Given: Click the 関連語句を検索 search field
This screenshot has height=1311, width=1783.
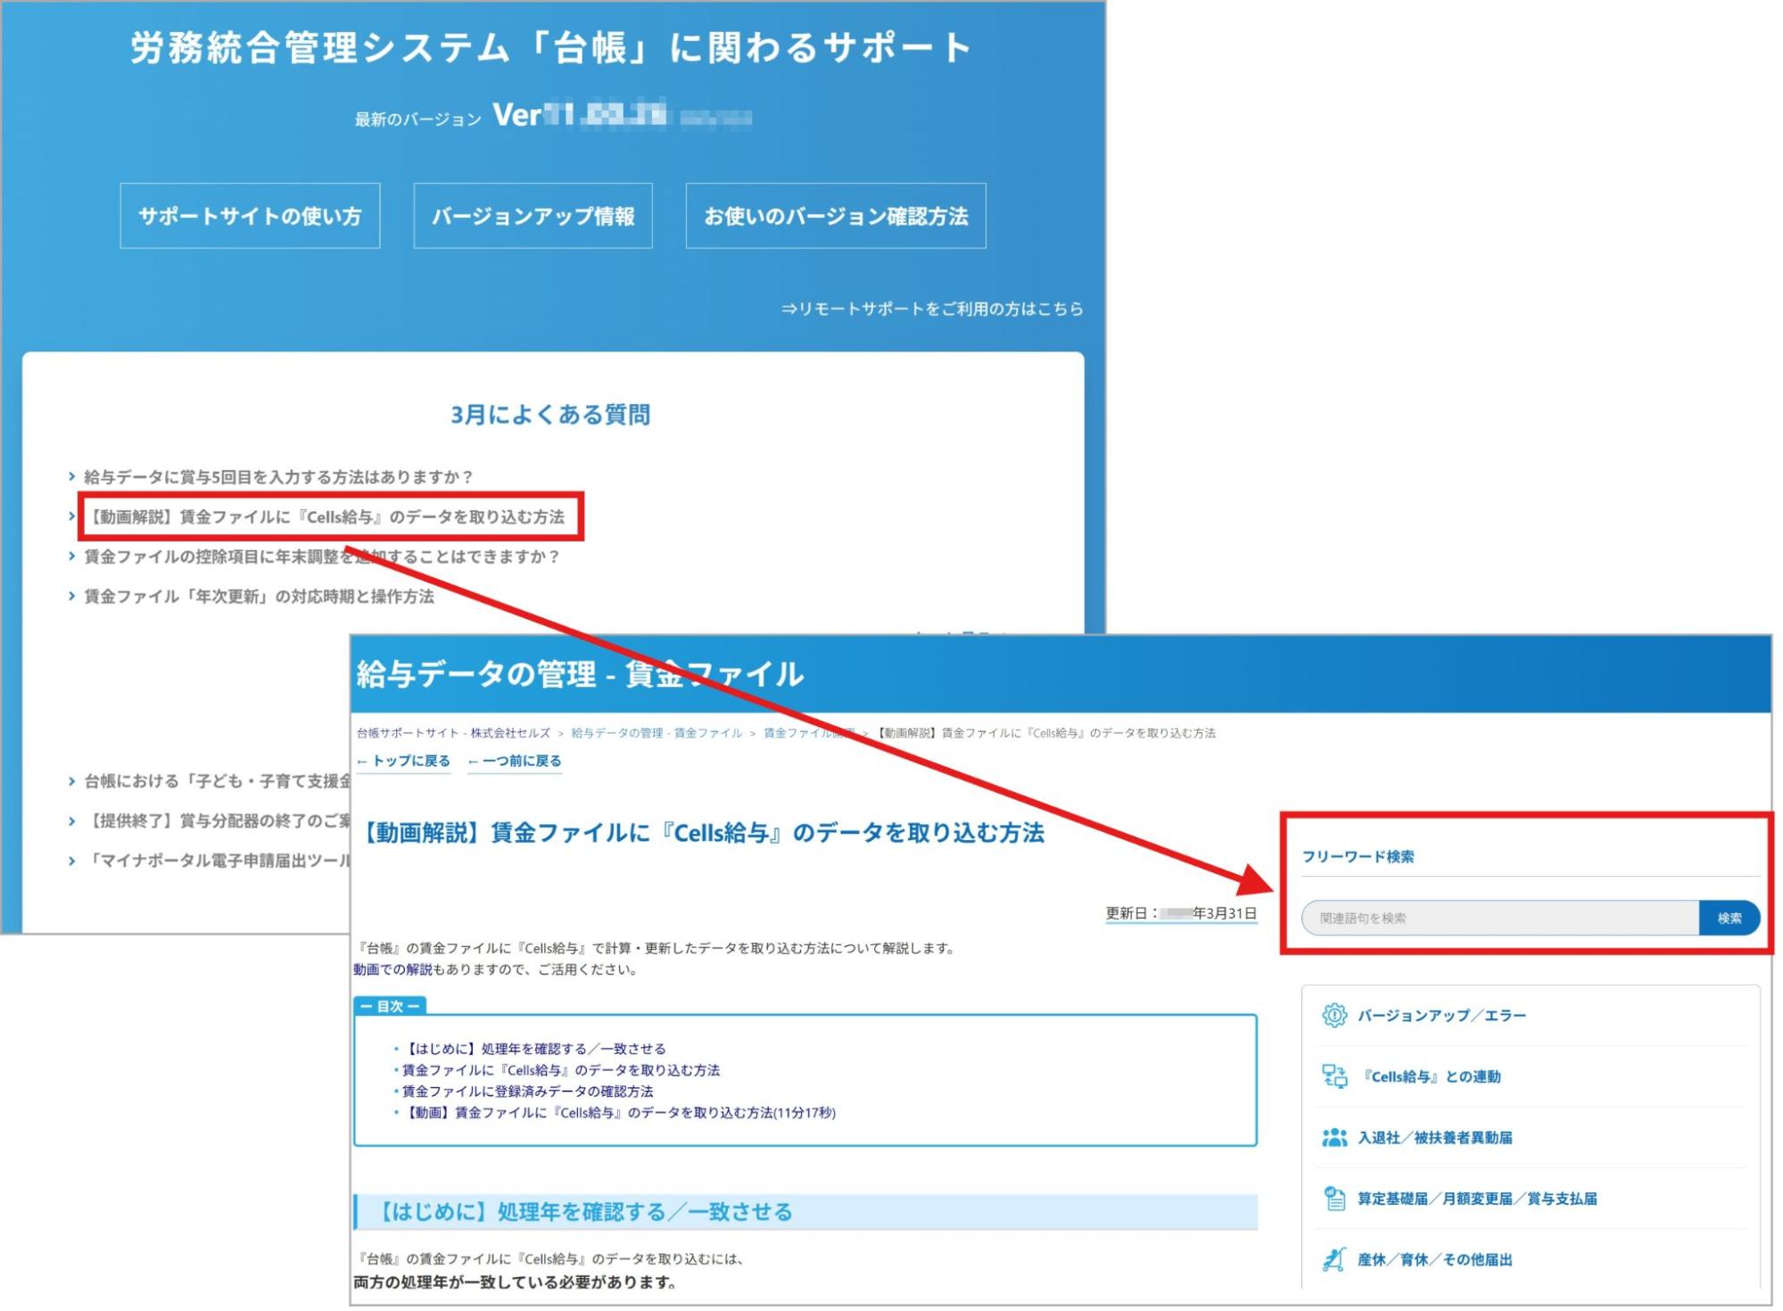Looking at the screenshot, I should [1498, 918].
